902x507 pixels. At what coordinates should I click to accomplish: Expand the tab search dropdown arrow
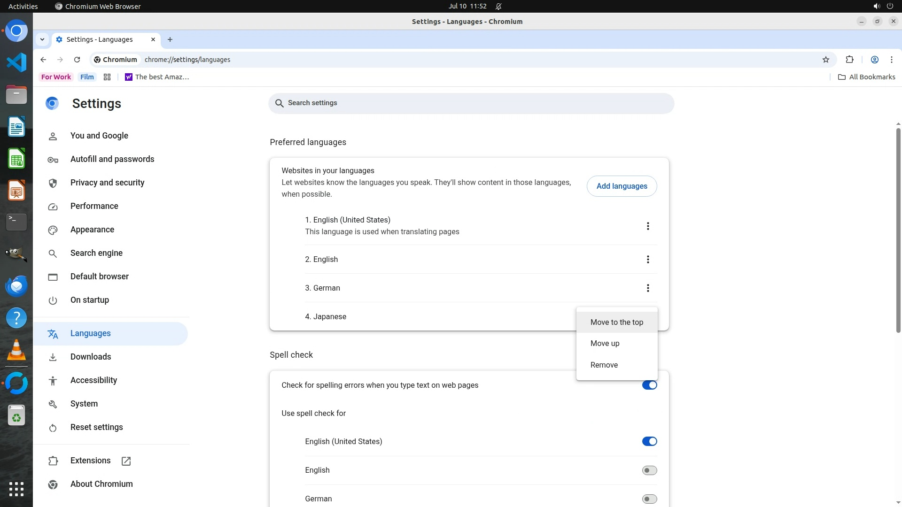point(42,39)
